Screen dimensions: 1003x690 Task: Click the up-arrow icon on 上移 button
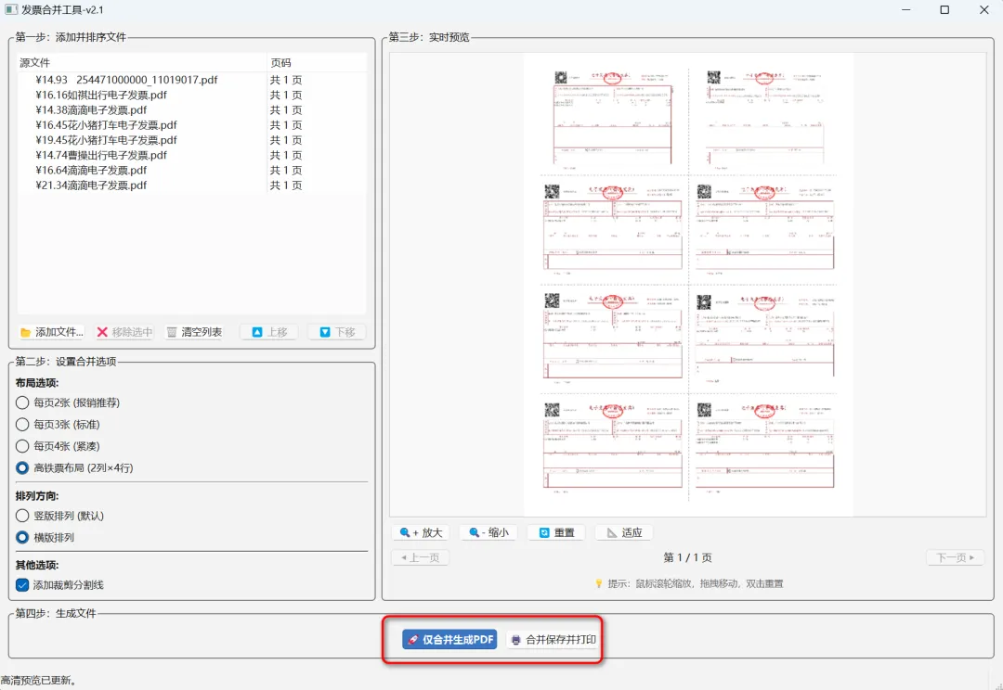pyautogui.click(x=257, y=332)
